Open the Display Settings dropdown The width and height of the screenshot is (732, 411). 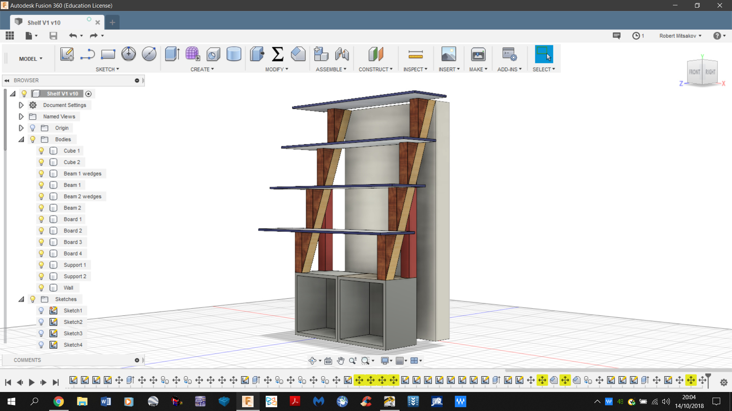pyautogui.click(x=387, y=361)
